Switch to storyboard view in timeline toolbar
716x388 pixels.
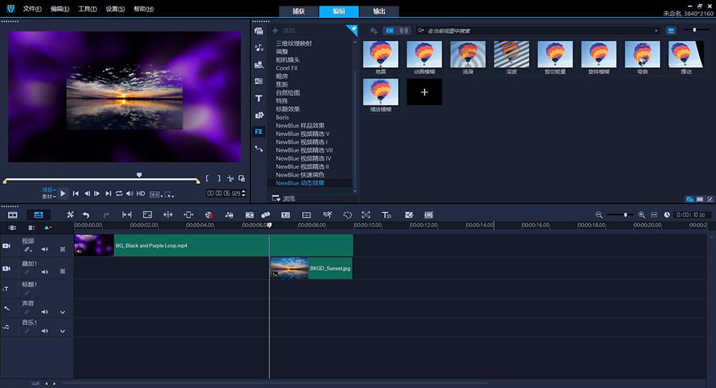[x=13, y=215]
